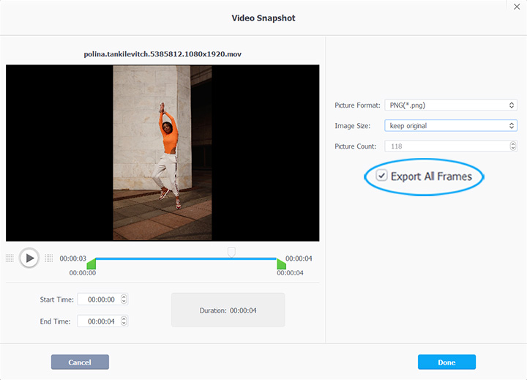The width and height of the screenshot is (527, 380).
Task: Click the green start trim marker
Action: click(x=91, y=264)
